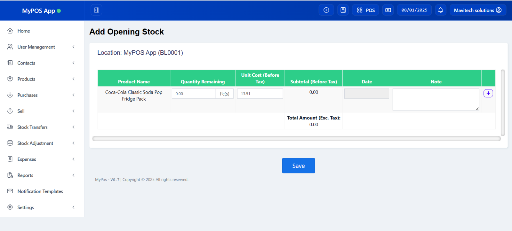This screenshot has width=512, height=231.
Task: Click the horizontal scrollbar below the table
Action: pyautogui.click(x=296, y=139)
